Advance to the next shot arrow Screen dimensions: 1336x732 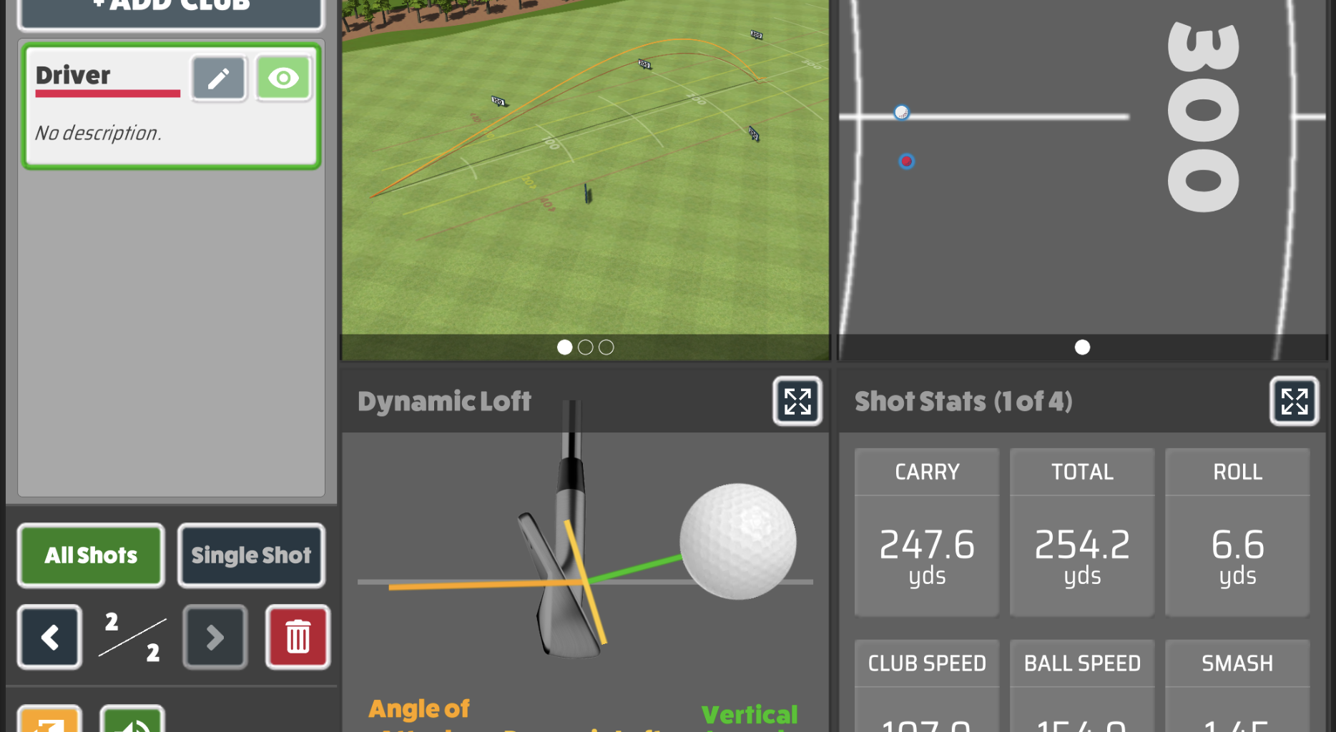[215, 637]
